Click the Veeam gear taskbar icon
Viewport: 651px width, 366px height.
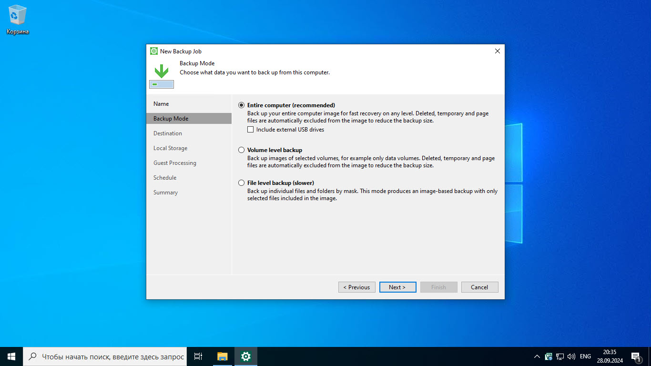246,356
